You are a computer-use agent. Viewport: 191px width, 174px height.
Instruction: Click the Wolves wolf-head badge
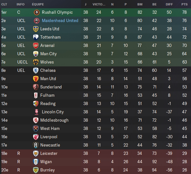point(36,62)
